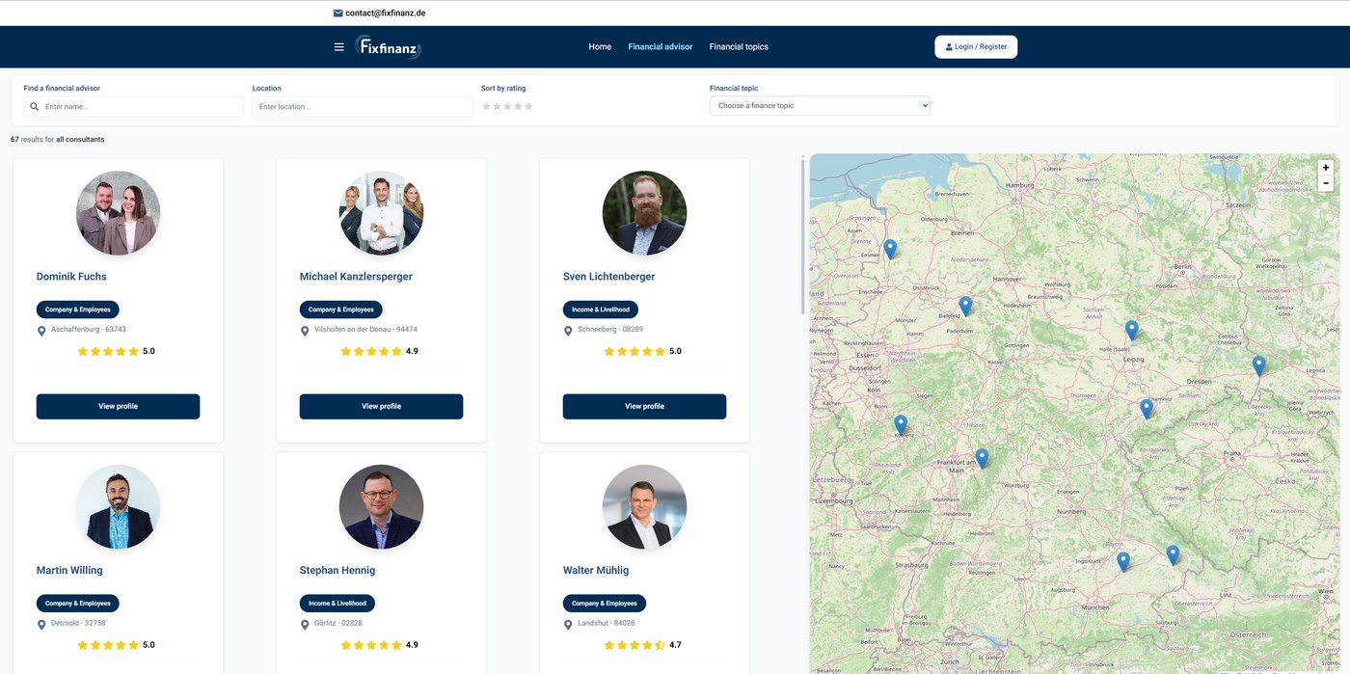Click the location pin next to Schneeberg - 08289
This screenshot has height=674, width=1350.
click(568, 331)
